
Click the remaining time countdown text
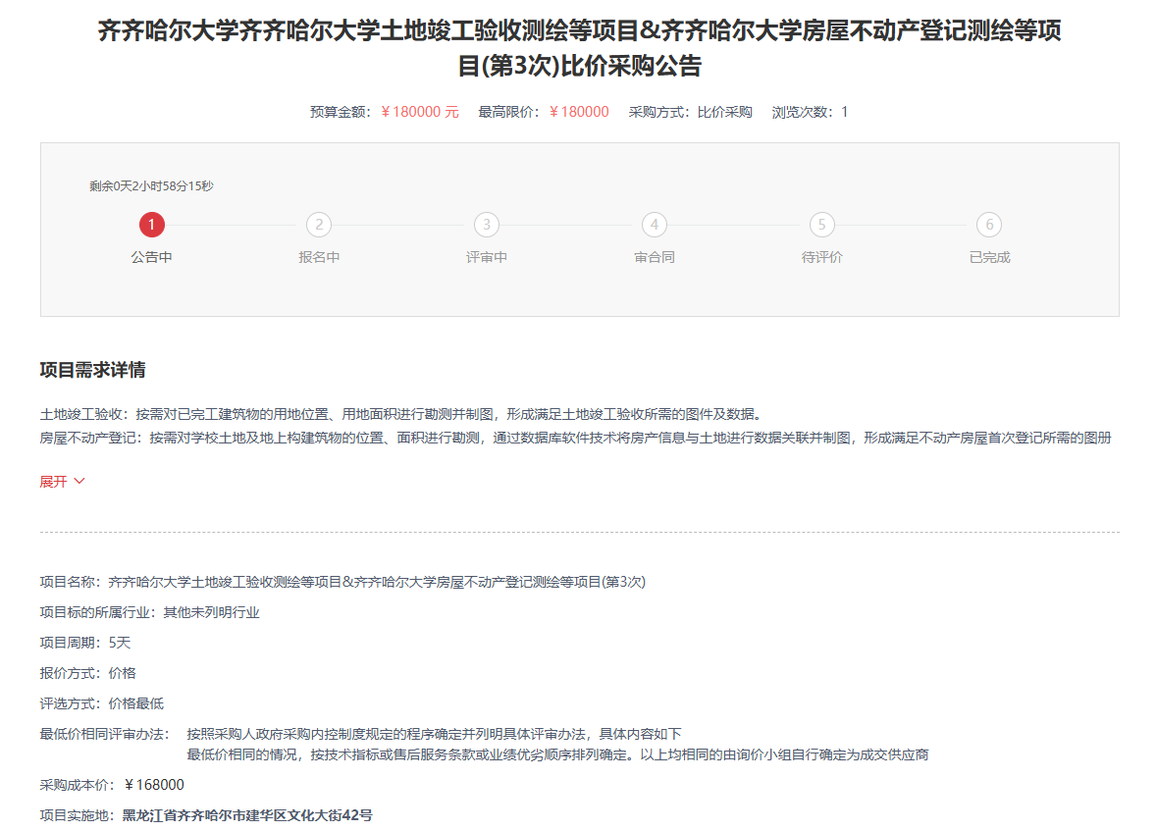(151, 185)
